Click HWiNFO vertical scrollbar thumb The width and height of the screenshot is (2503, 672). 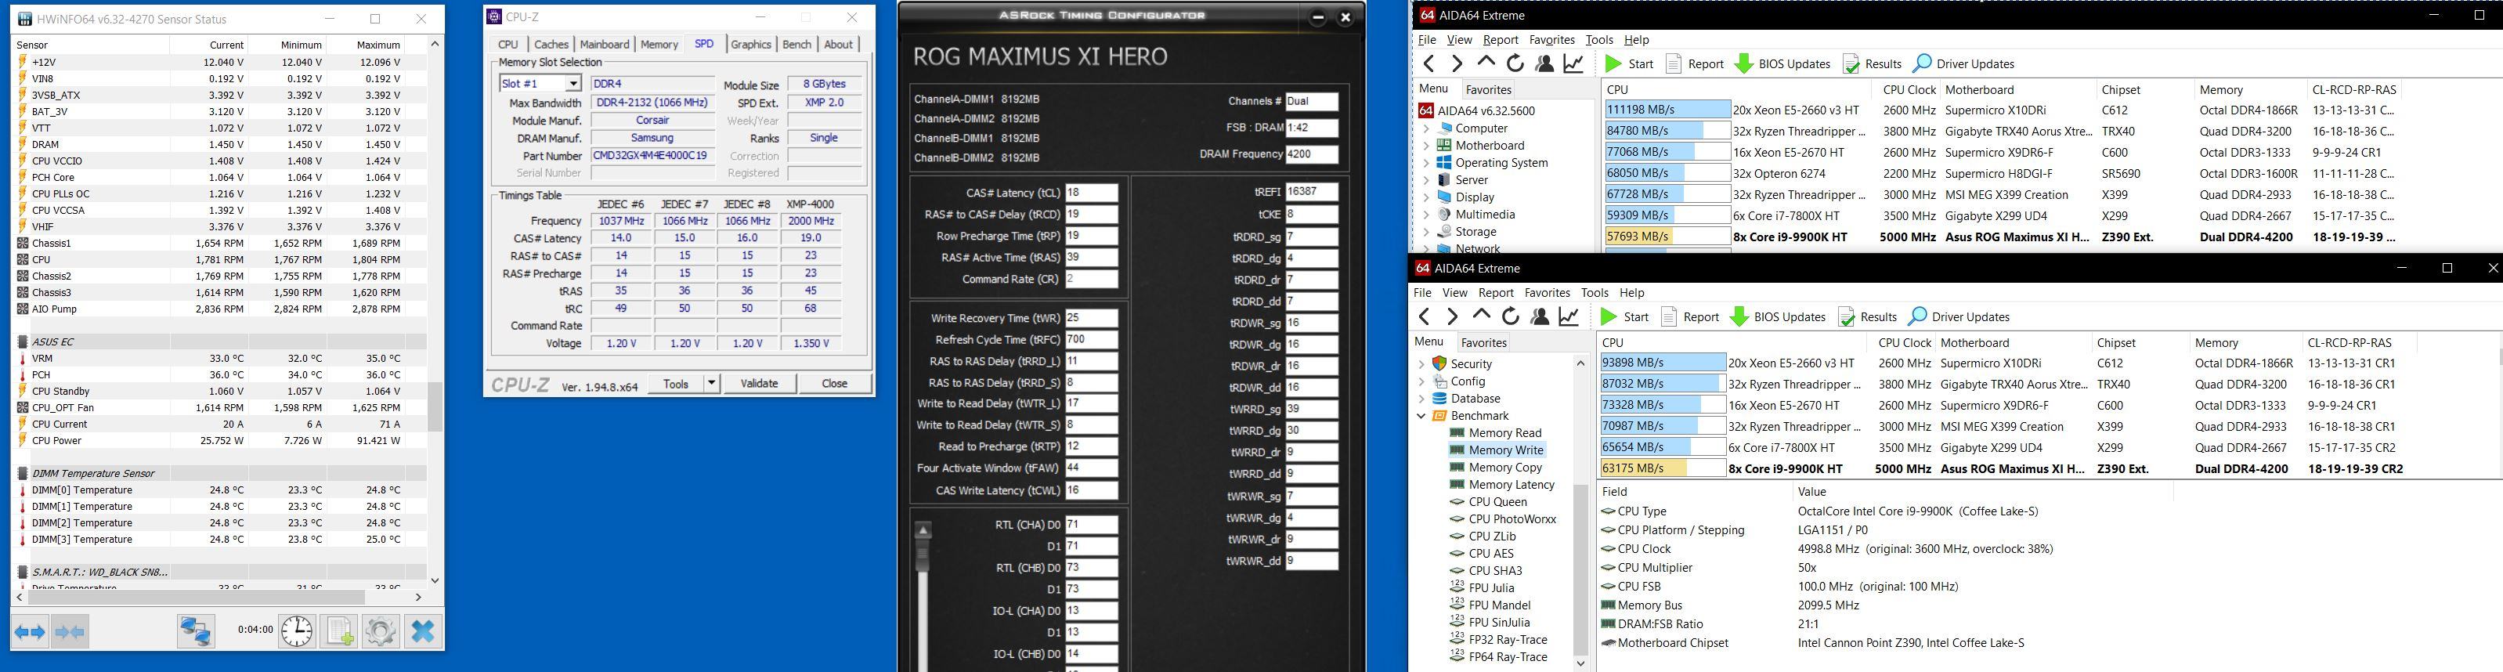point(435,406)
